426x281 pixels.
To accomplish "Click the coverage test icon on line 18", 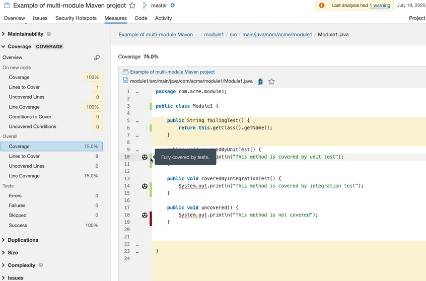I will tap(145, 215).
